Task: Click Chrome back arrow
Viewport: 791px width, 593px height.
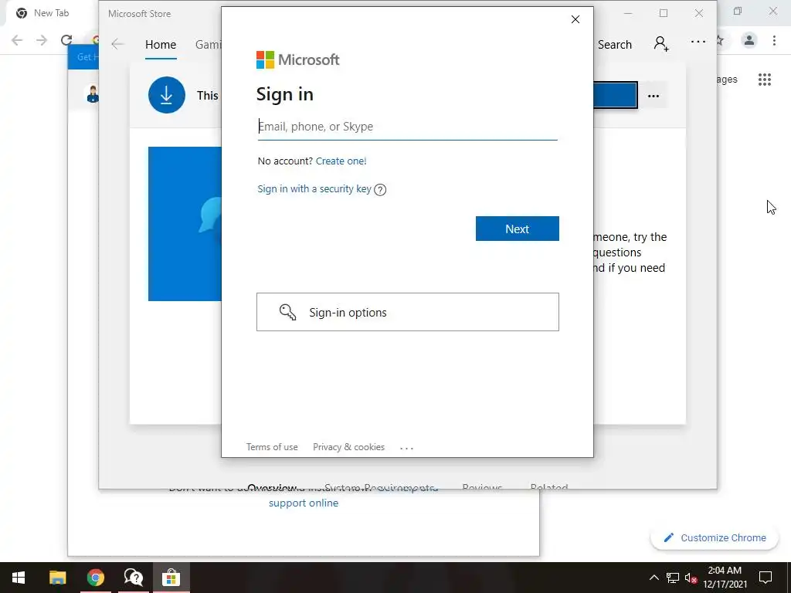Action: point(17,40)
